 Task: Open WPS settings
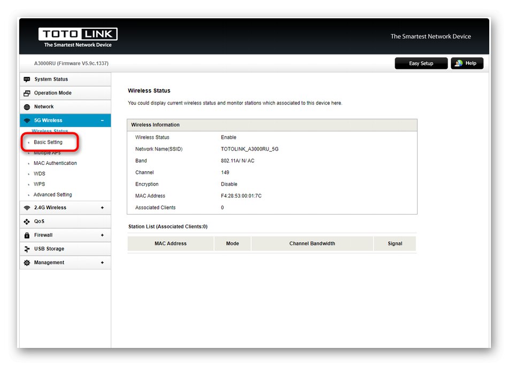(x=40, y=184)
